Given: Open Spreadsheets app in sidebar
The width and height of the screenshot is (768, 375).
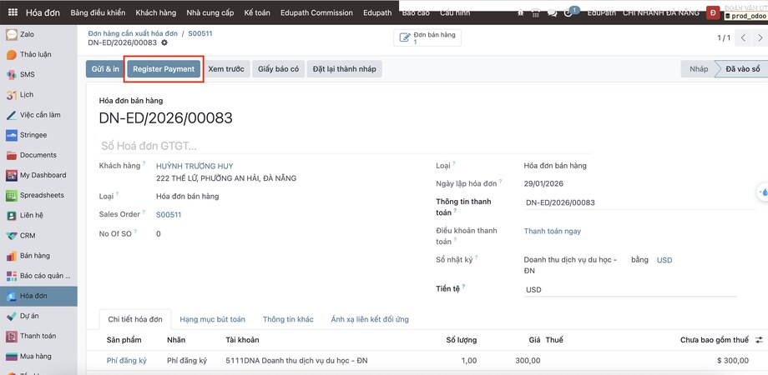Looking at the screenshot, I should pyautogui.click(x=38, y=195).
